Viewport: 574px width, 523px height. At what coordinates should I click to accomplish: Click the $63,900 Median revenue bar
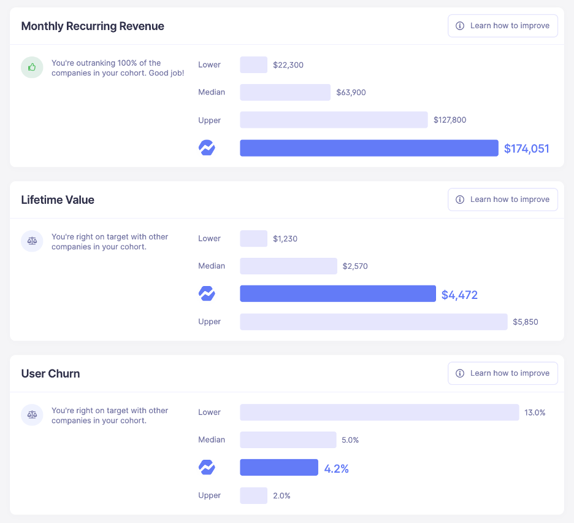285,92
